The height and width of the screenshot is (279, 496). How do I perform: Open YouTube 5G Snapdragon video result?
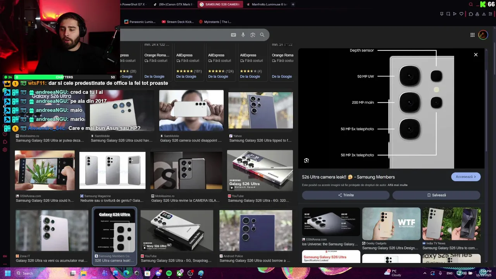click(x=177, y=231)
